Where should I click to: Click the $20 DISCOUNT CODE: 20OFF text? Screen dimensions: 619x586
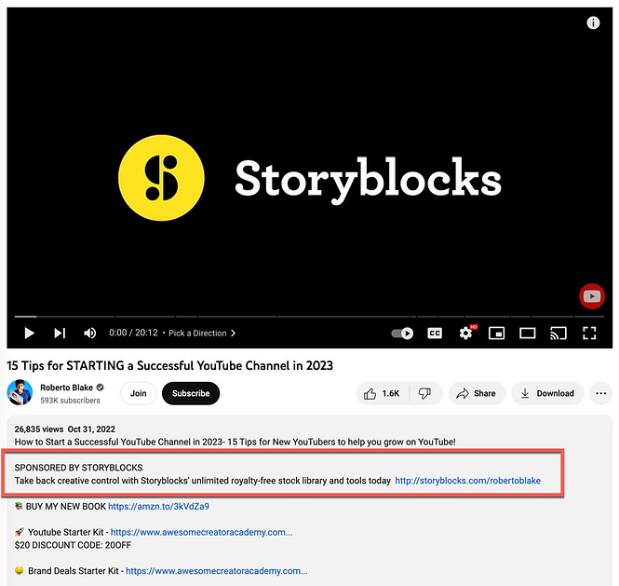[73, 545]
